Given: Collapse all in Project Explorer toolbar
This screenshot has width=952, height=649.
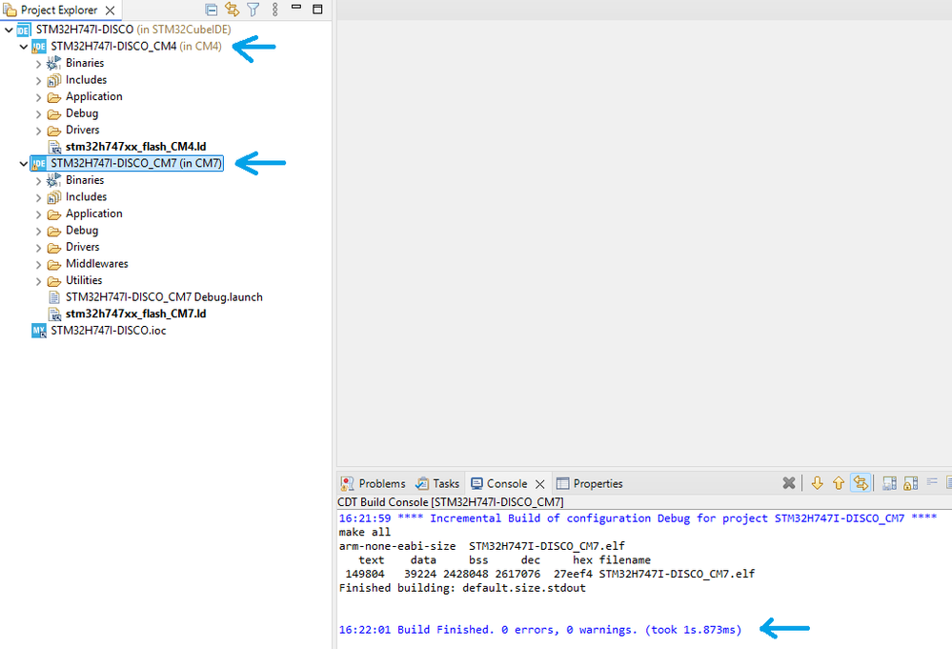Looking at the screenshot, I should [211, 10].
